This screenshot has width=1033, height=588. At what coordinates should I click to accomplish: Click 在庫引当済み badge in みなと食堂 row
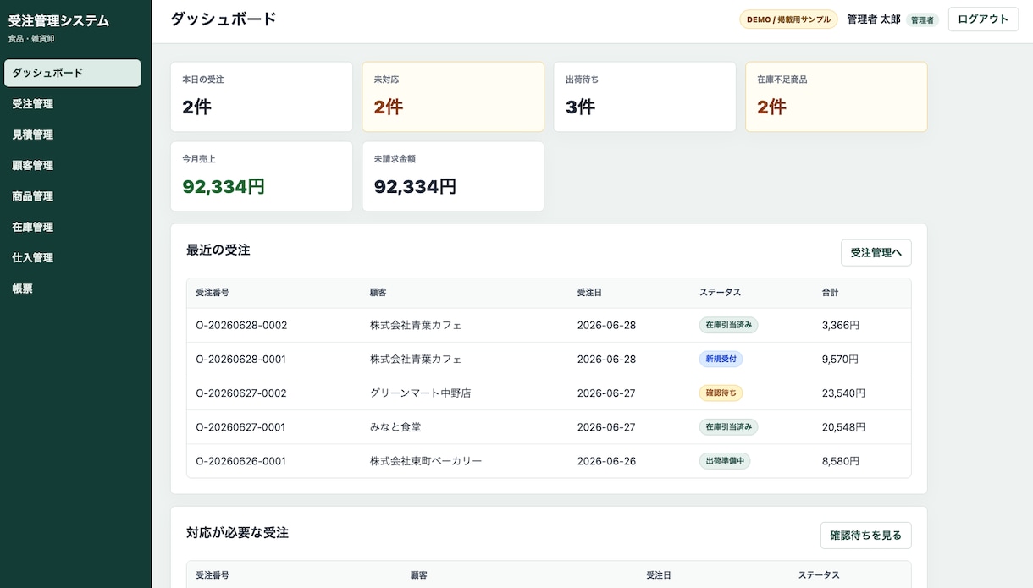tap(728, 427)
